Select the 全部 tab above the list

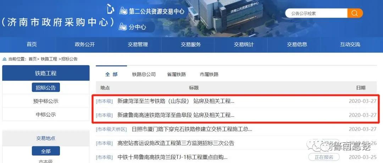(x=111, y=74)
